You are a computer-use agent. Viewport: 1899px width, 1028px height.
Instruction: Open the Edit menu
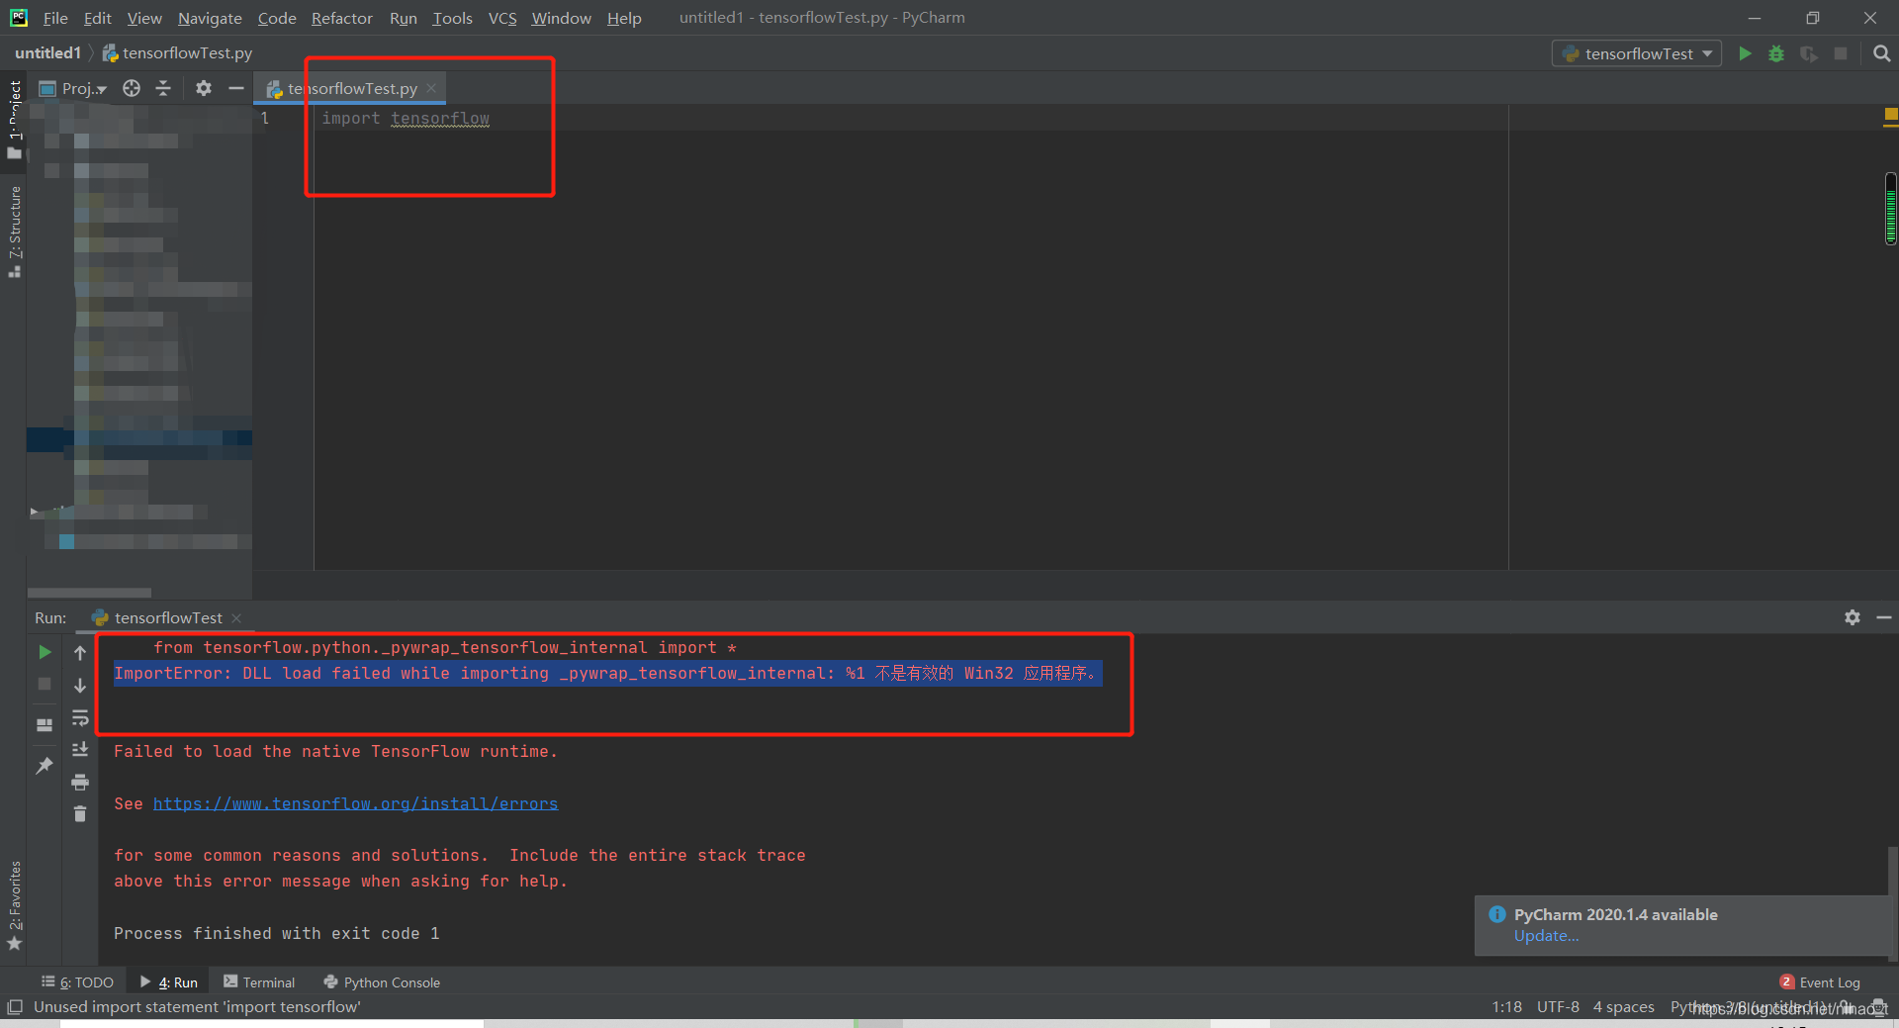(97, 18)
